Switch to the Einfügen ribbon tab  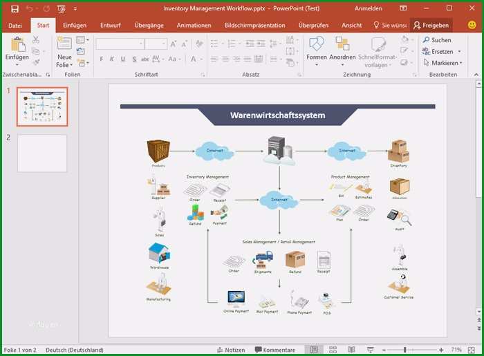tap(75, 26)
